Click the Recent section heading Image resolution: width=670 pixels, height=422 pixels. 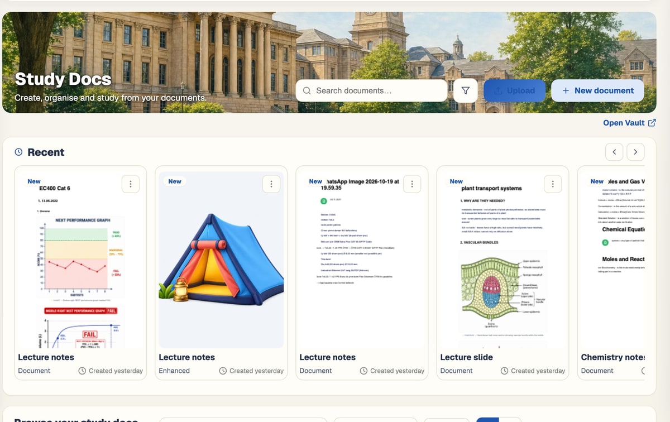pos(46,152)
